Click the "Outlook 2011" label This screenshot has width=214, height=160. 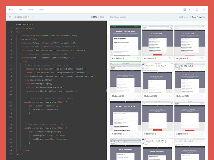pos(118,96)
